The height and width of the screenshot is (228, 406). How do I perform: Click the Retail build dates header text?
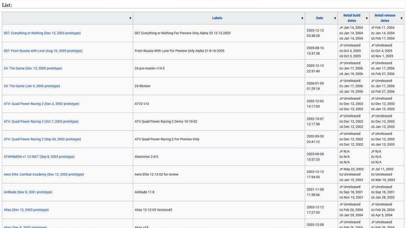[352, 18]
